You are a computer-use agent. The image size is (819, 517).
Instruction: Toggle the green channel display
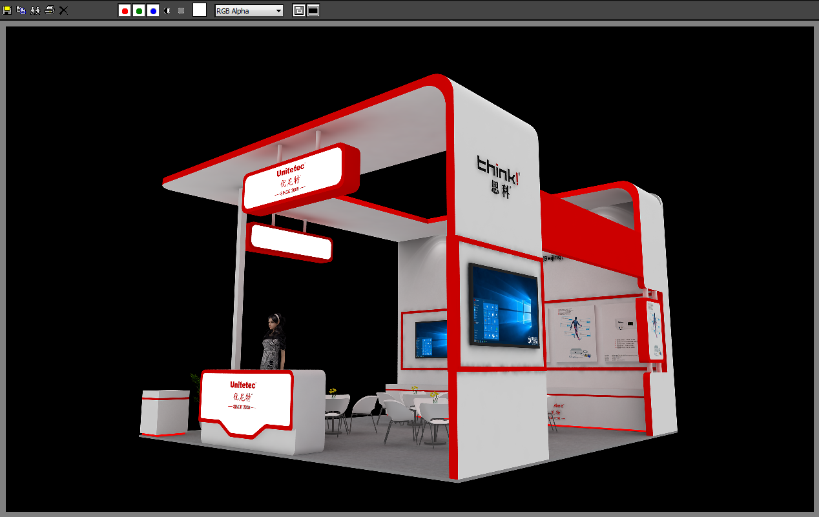pos(139,10)
